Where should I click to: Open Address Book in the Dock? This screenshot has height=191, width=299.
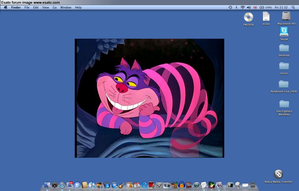[84, 185]
